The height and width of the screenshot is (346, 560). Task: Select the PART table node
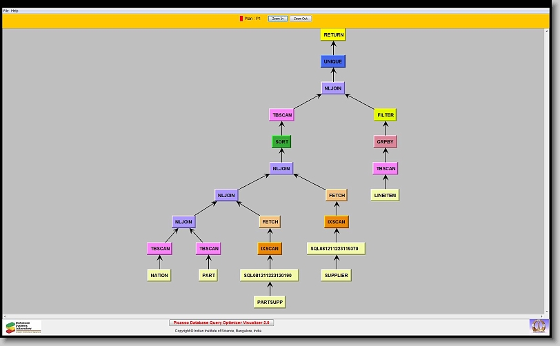(x=208, y=275)
